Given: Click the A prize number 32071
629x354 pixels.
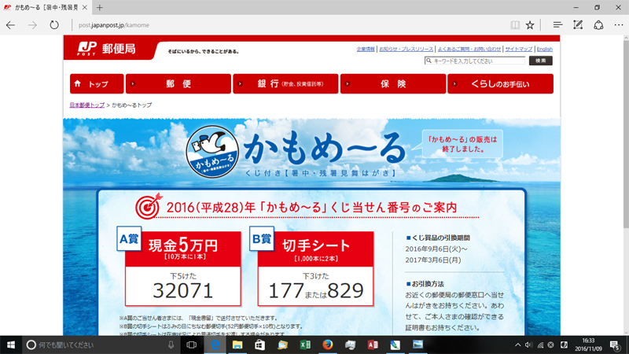Looking at the screenshot, I should tap(183, 290).
